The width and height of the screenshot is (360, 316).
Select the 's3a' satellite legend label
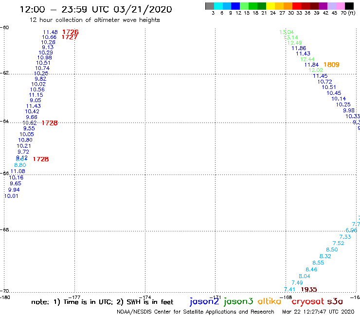coord(335,301)
